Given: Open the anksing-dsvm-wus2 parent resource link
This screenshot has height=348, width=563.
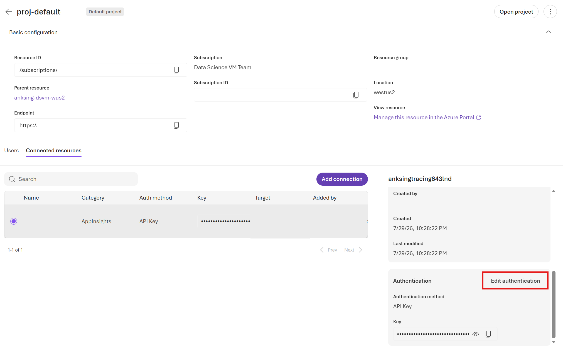Looking at the screenshot, I should tap(40, 98).
